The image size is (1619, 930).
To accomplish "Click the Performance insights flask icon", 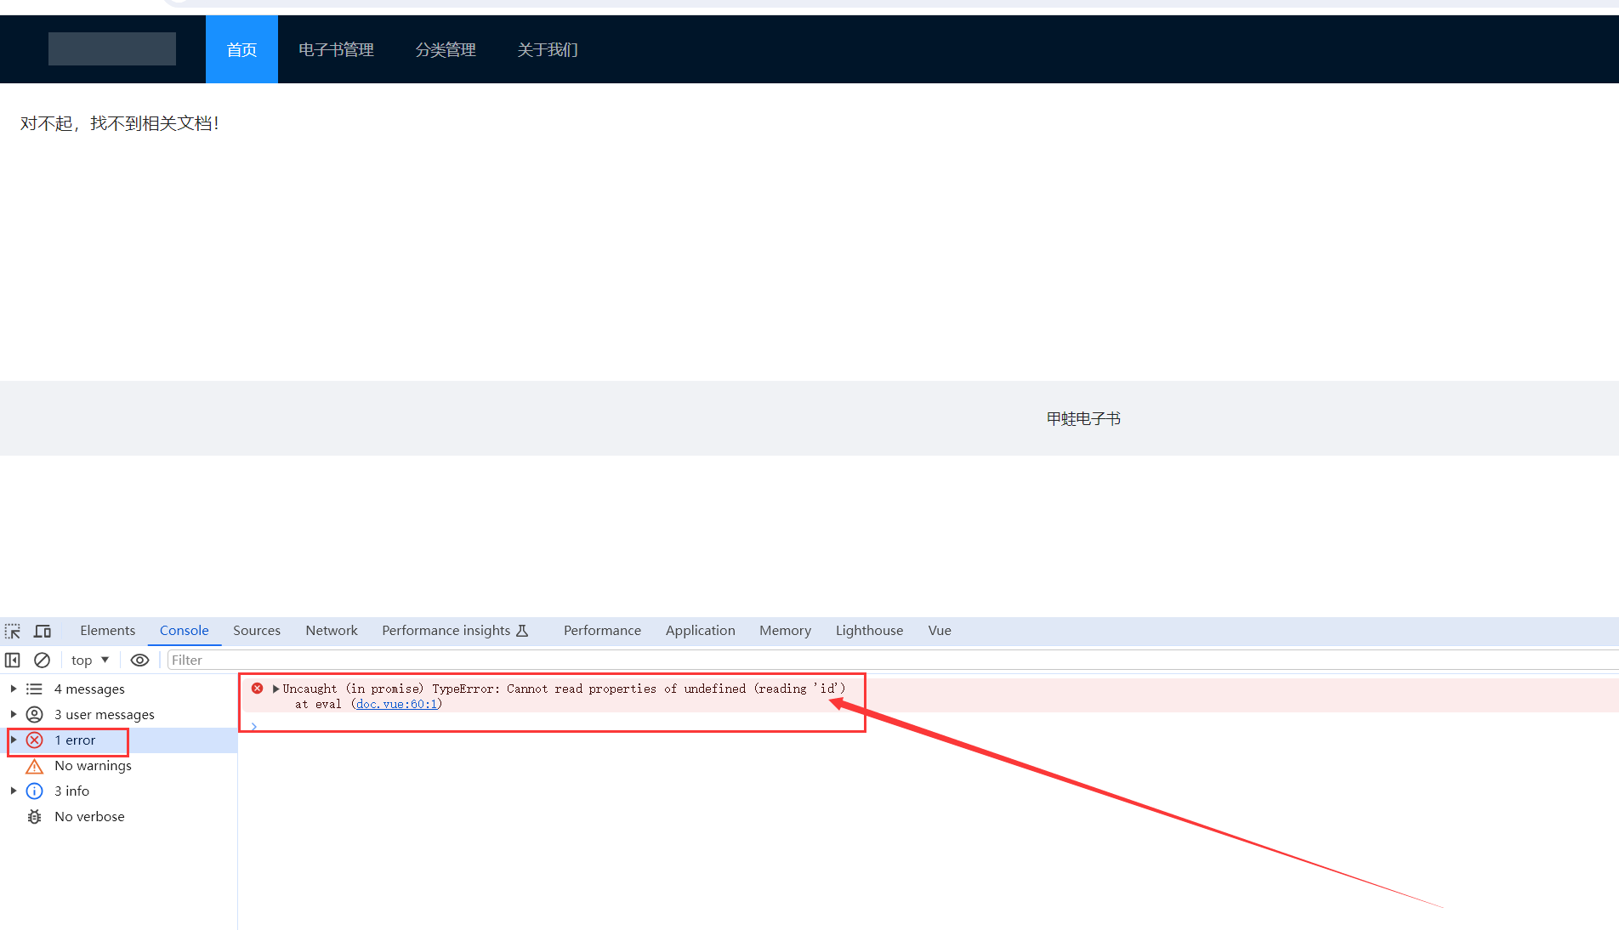I will [522, 631].
